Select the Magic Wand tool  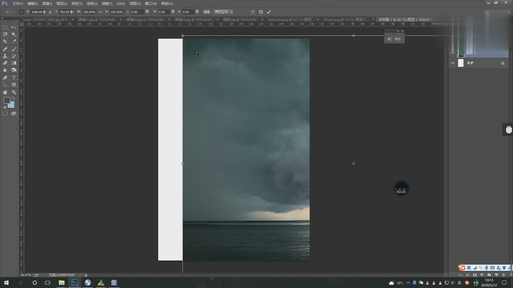14,34
